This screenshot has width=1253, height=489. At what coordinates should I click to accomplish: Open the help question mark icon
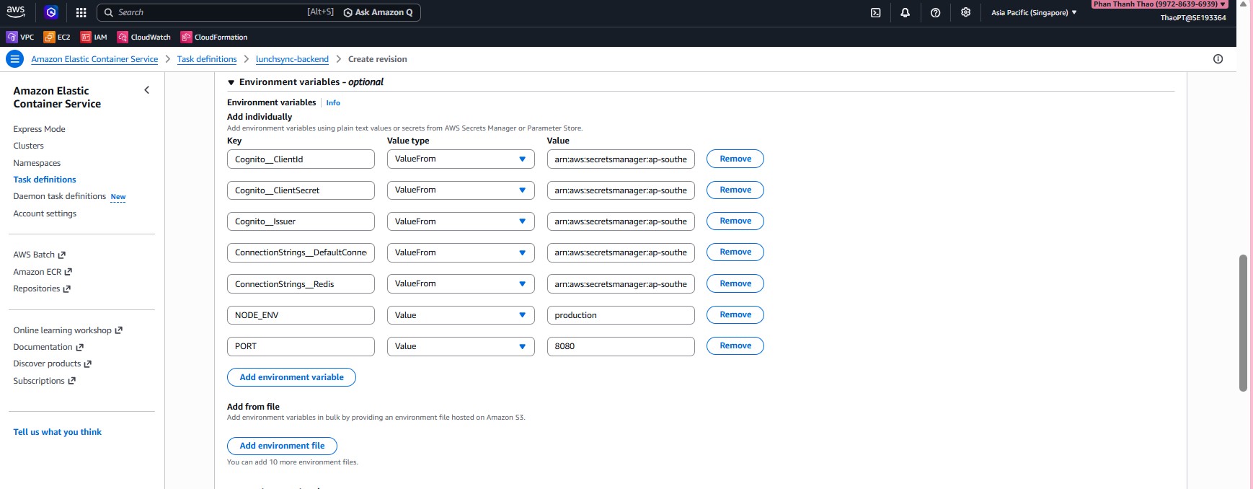click(935, 12)
